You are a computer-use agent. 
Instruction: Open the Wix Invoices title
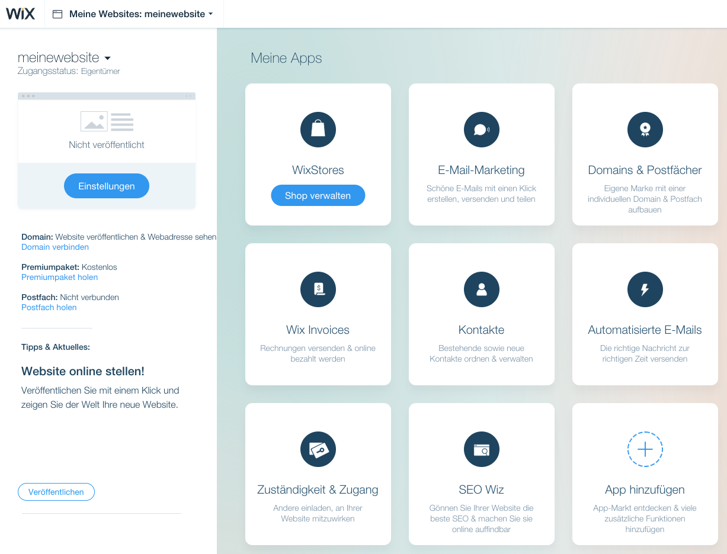pos(318,330)
